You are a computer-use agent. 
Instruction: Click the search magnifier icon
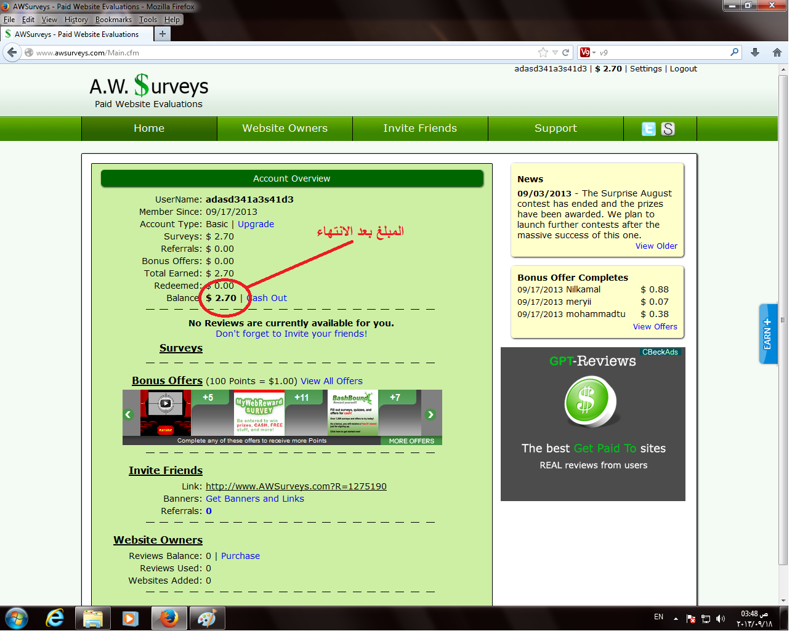[734, 52]
